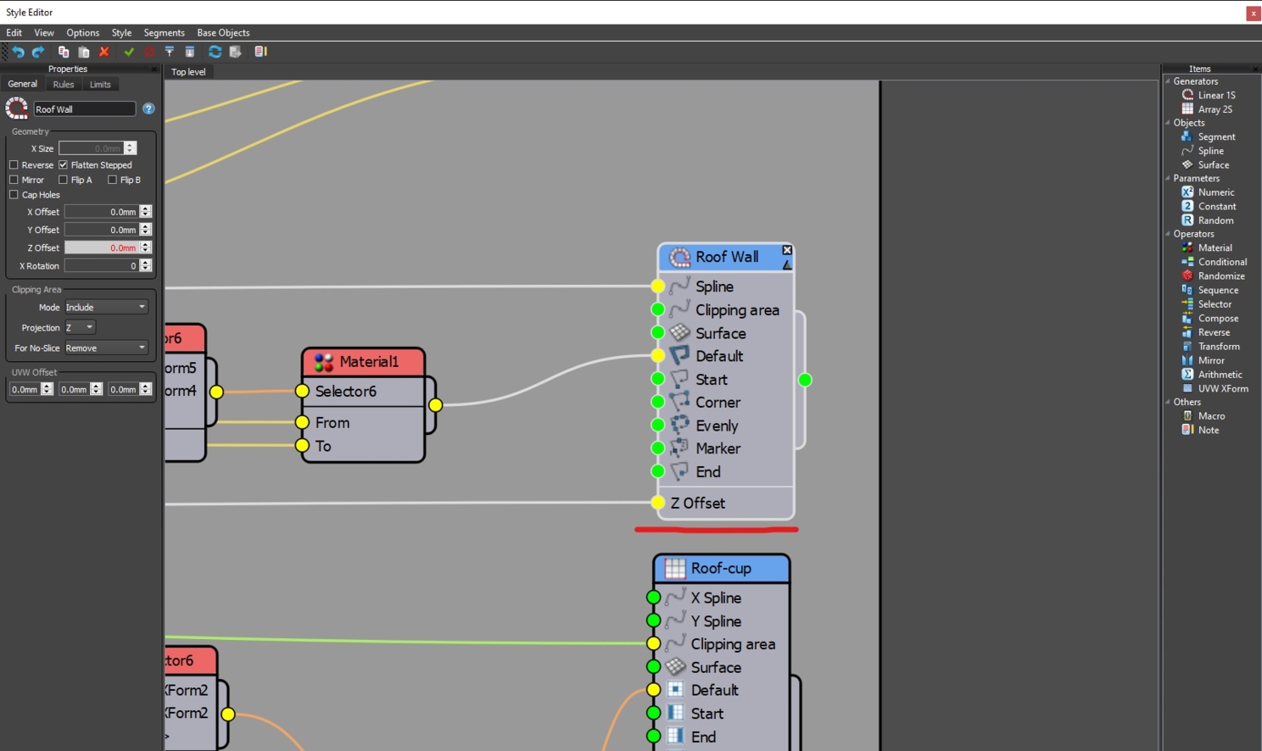Enable the Cap Holes checkbox
The height and width of the screenshot is (751, 1262).
14,195
